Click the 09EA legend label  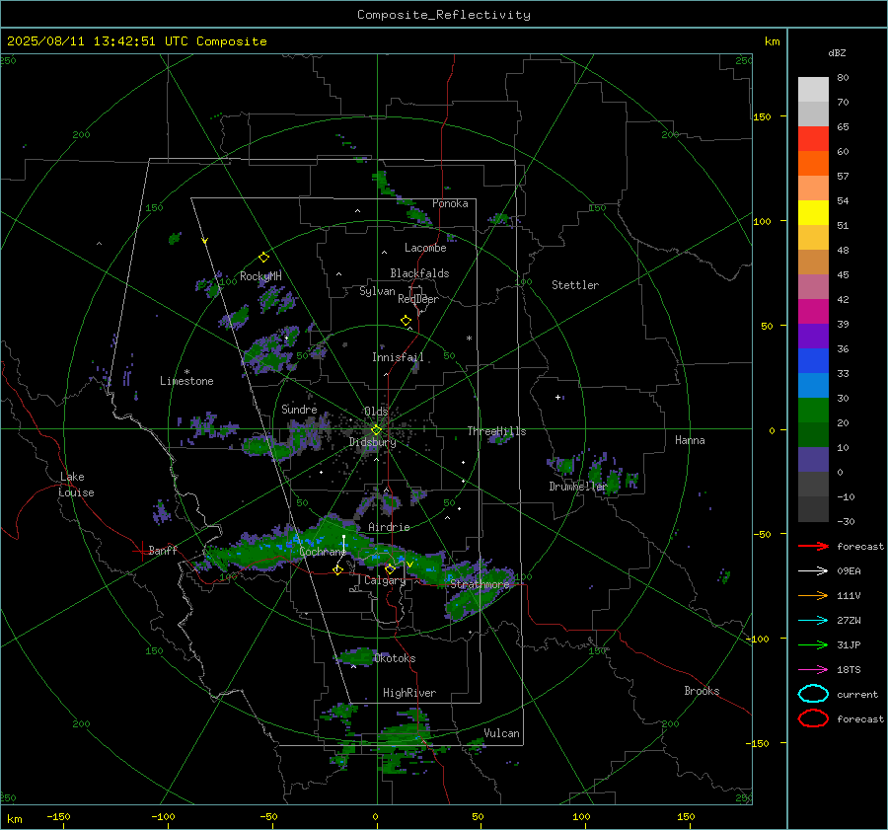pos(849,571)
